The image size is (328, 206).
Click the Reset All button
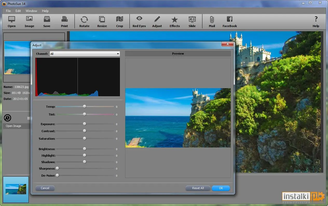pos(198,188)
